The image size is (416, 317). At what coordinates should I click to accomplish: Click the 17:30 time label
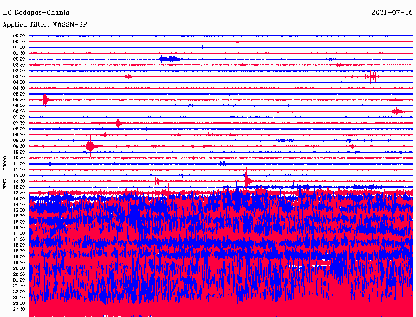click(x=19, y=239)
